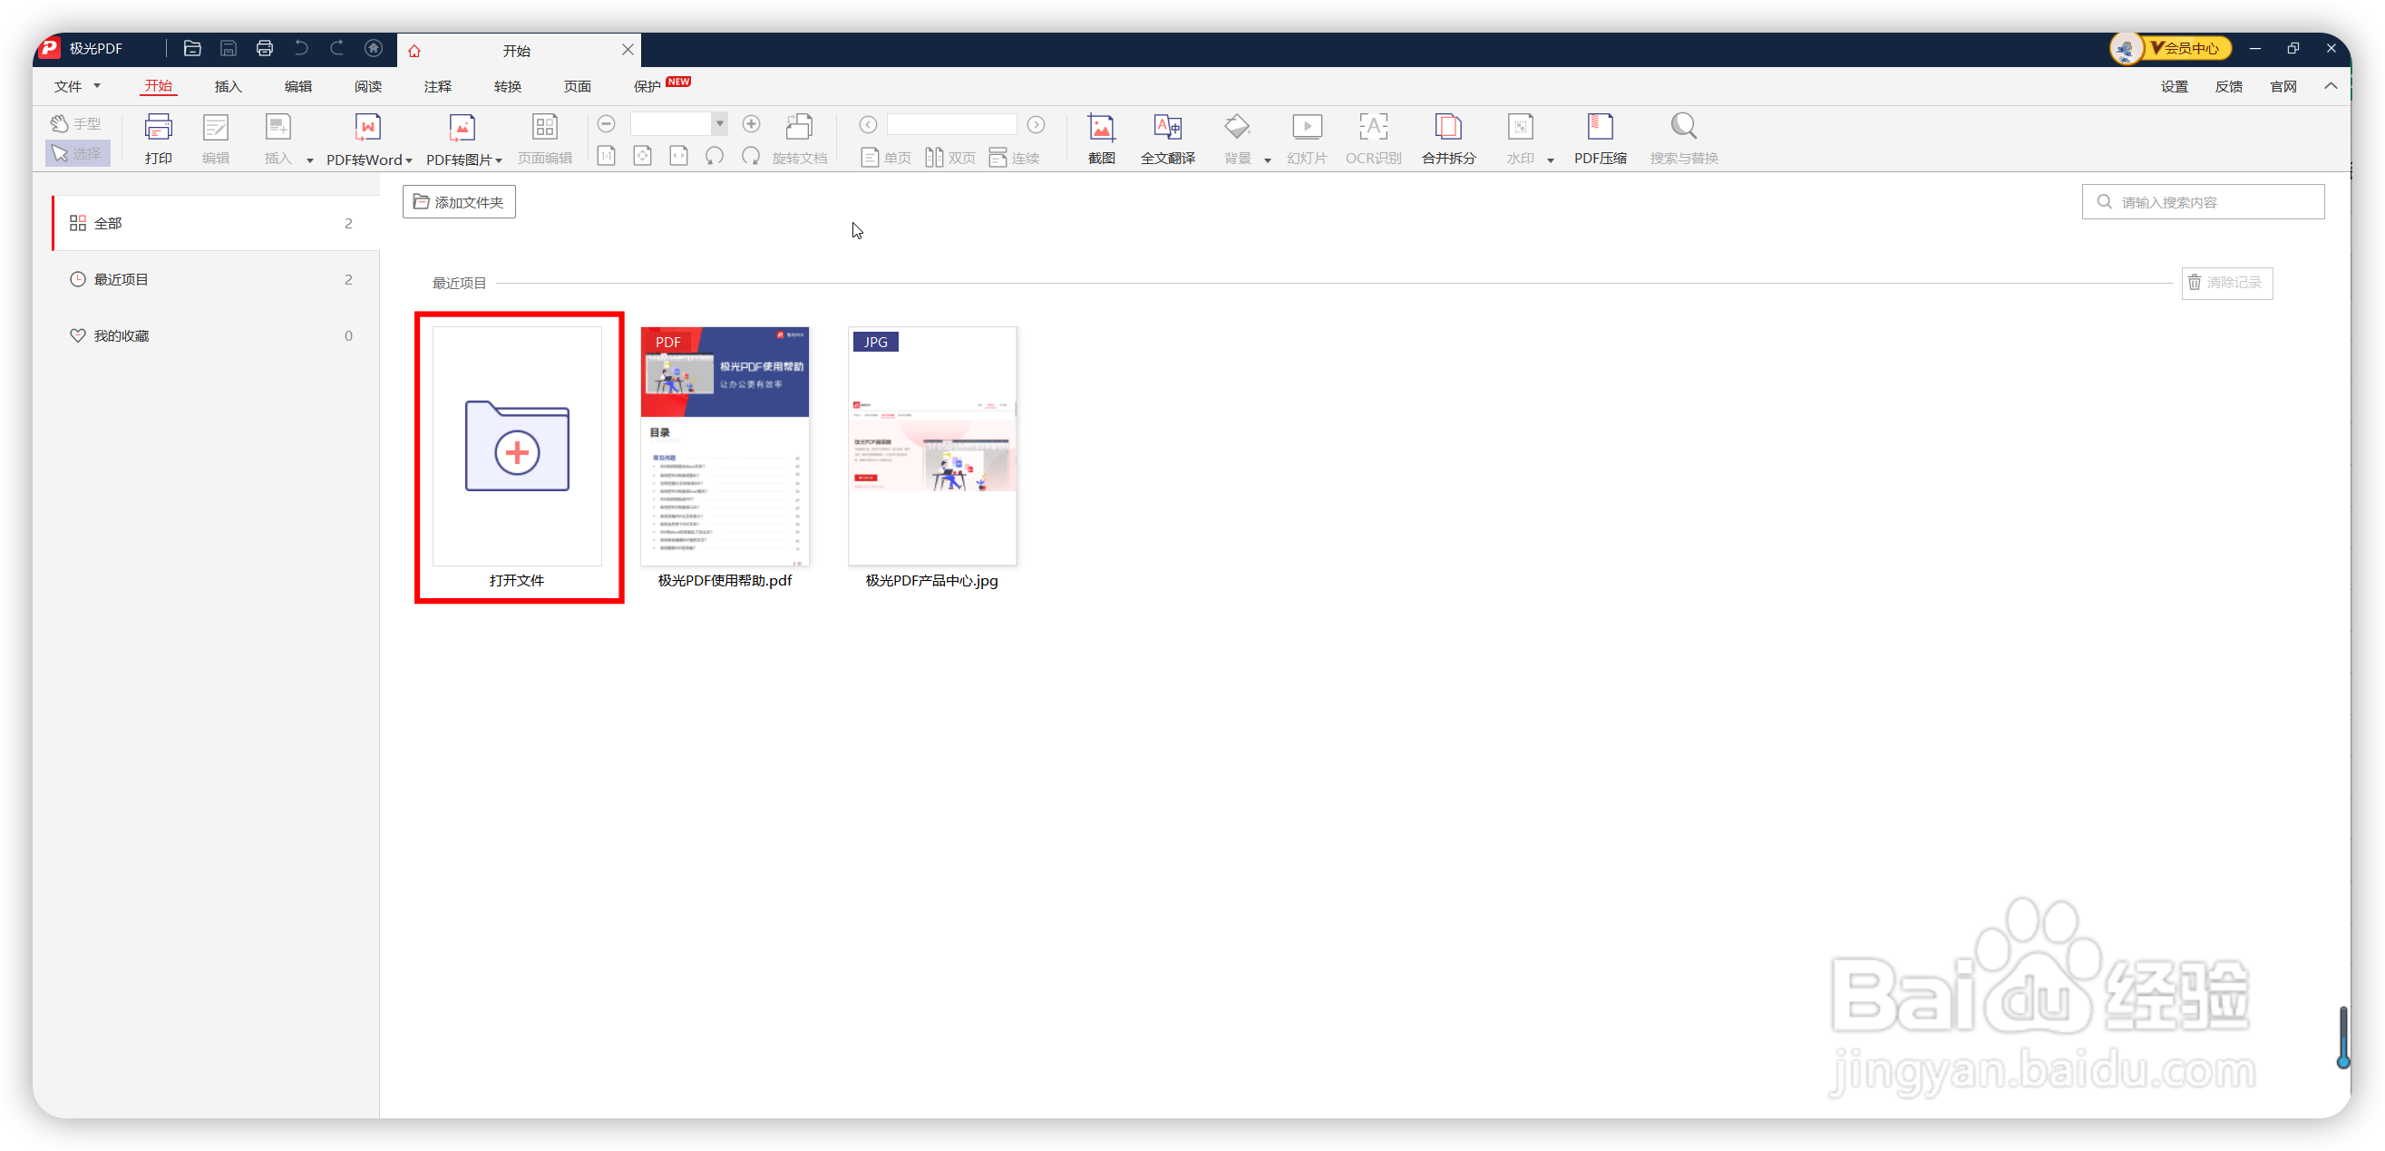Click the Screenshot (截图) tool icon
This screenshot has width=2385, height=1151.
(x=1101, y=128)
